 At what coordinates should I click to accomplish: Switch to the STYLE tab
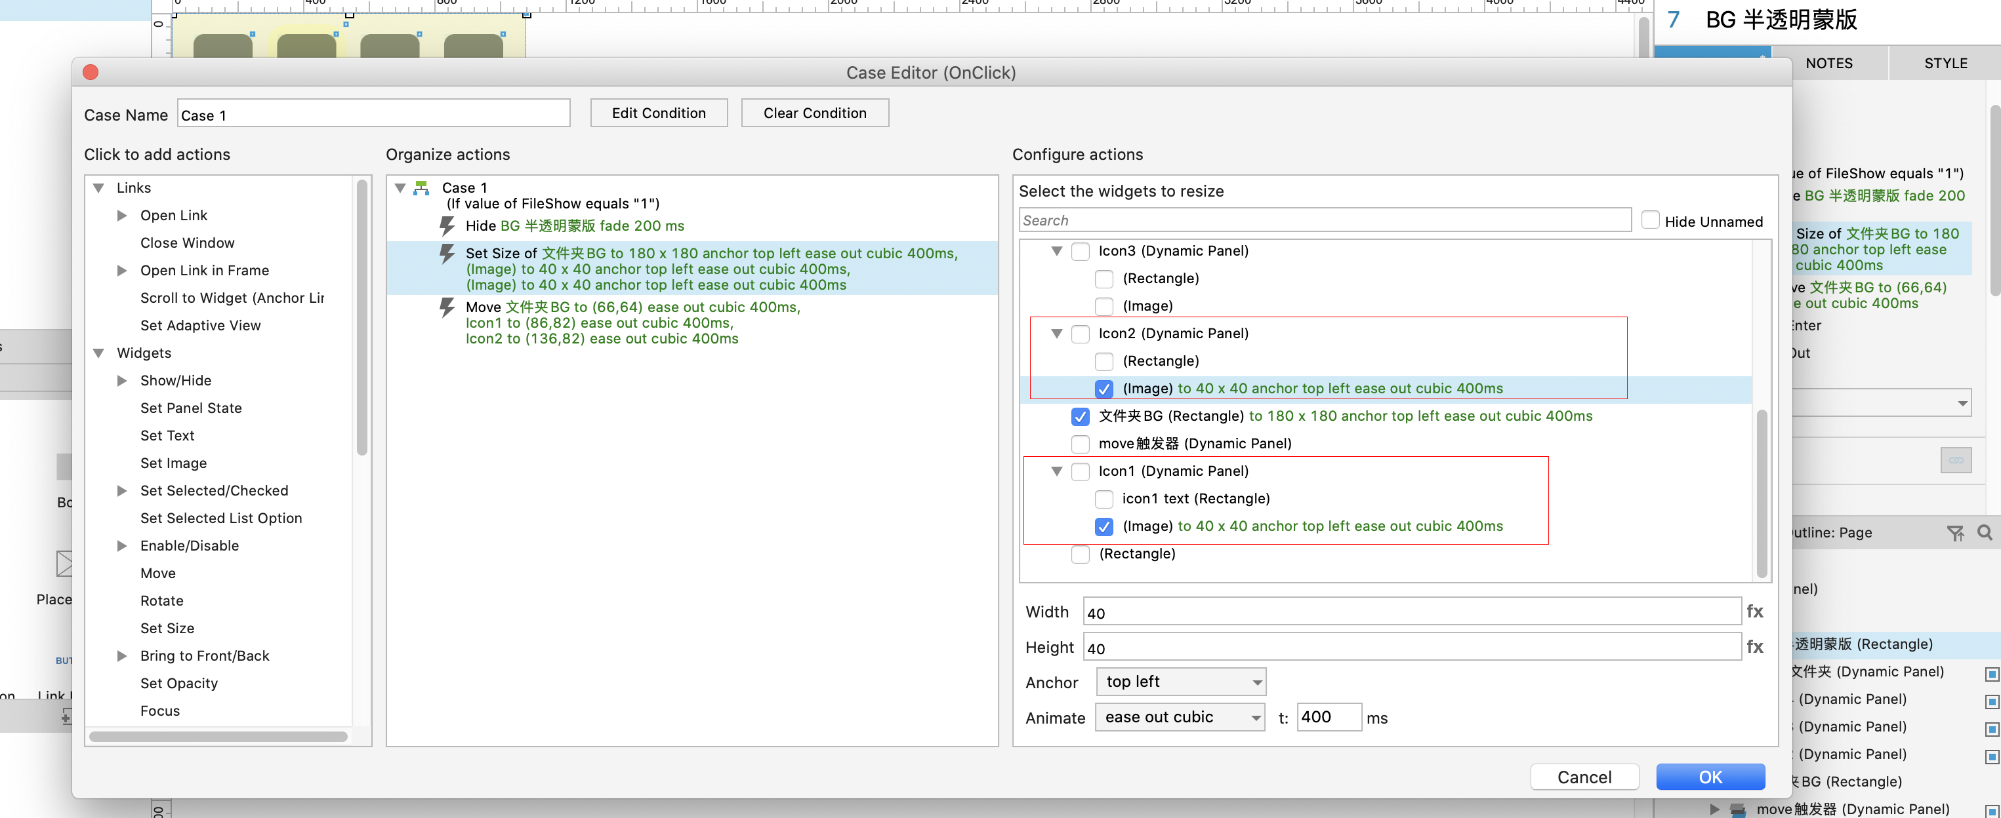coord(1945,64)
